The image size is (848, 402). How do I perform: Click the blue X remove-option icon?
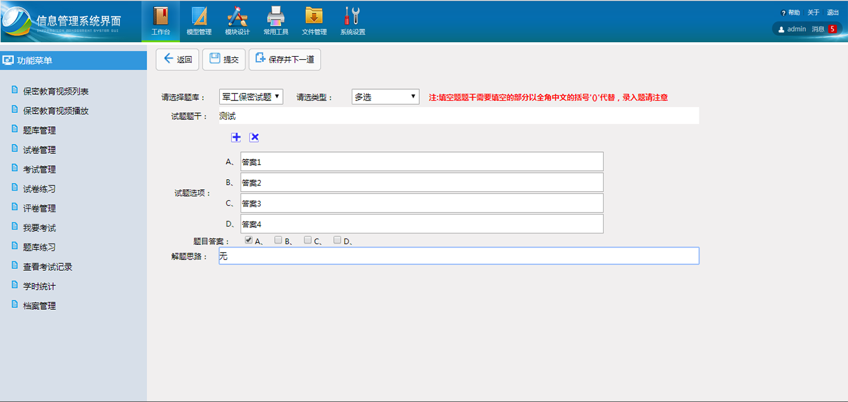254,138
